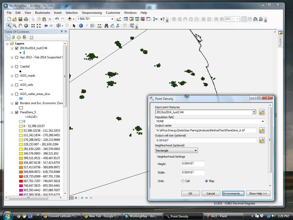Click red 687,701 legend color swatch
Screen dimensions: 293x220
(21, 181)
